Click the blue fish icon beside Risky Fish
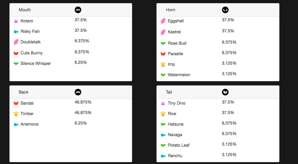 tap(16, 32)
